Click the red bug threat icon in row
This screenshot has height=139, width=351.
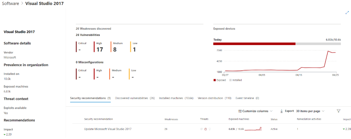[x=205, y=129]
